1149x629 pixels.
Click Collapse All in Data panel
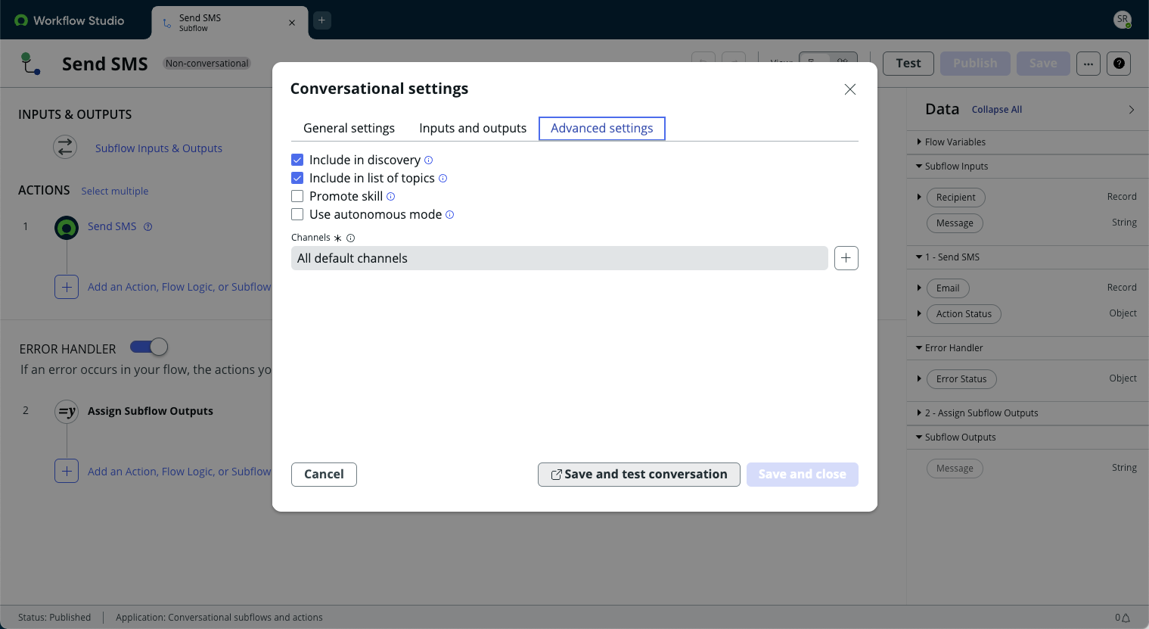(x=997, y=110)
